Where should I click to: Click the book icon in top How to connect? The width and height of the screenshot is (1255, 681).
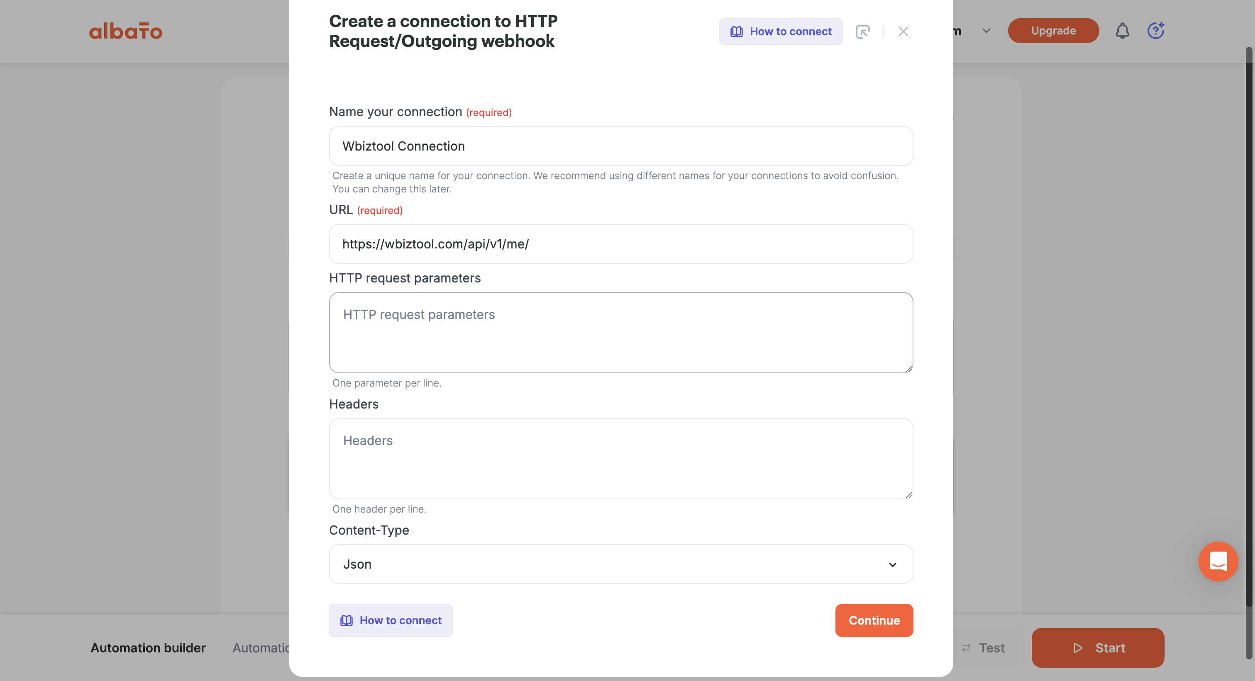pyautogui.click(x=736, y=32)
